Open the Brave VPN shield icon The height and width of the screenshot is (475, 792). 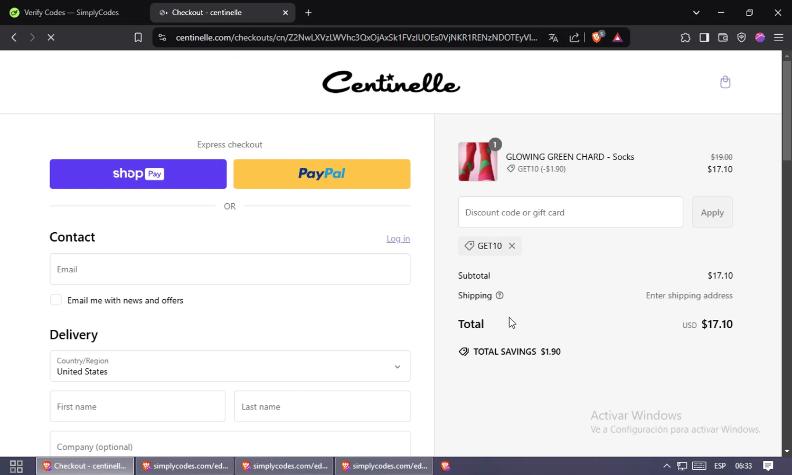[x=741, y=37]
